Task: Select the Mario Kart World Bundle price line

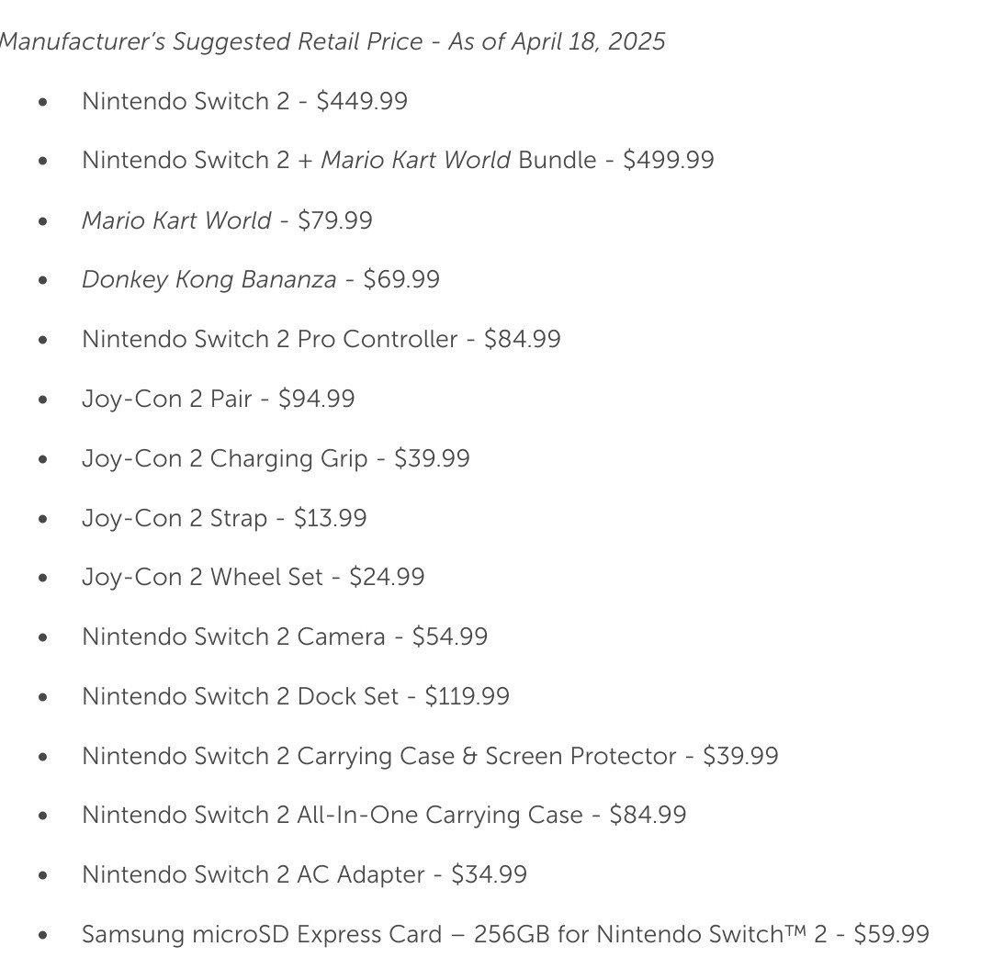Action: (398, 160)
